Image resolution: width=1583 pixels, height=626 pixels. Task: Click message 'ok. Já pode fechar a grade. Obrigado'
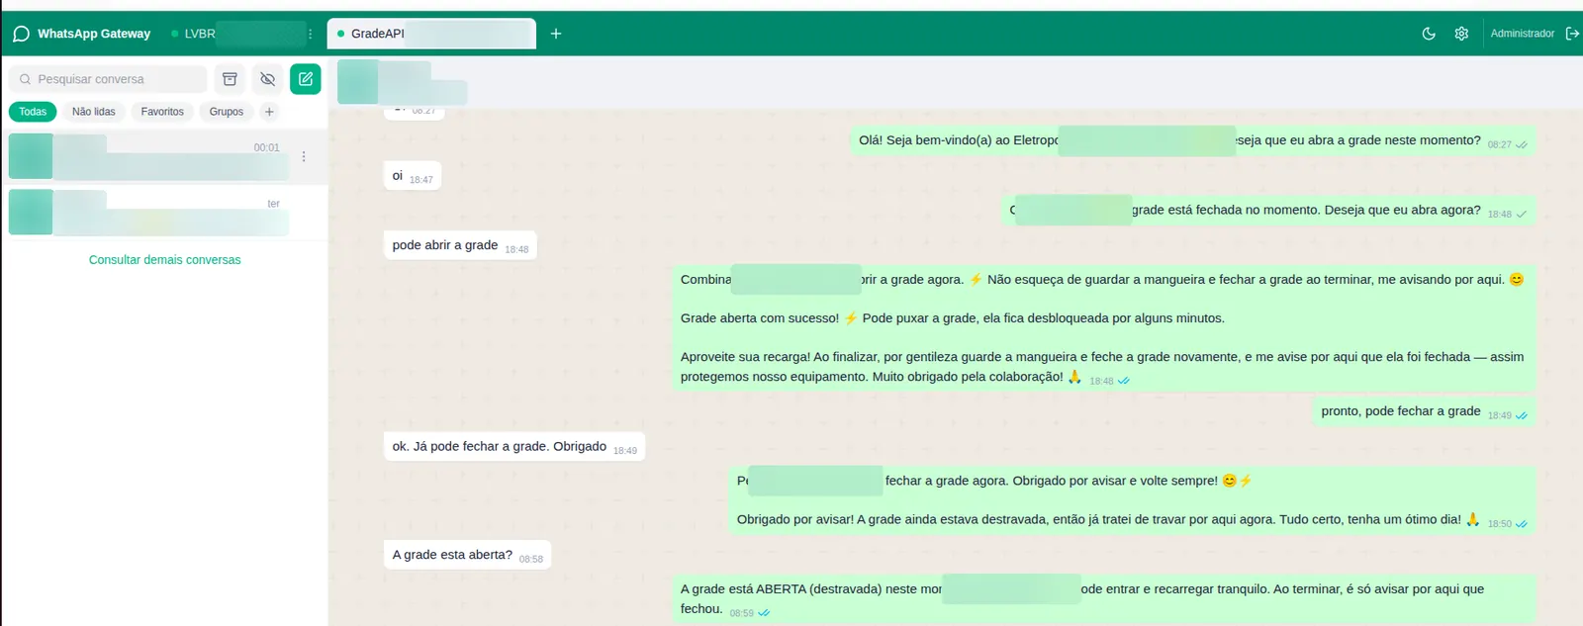click(514, 446)
